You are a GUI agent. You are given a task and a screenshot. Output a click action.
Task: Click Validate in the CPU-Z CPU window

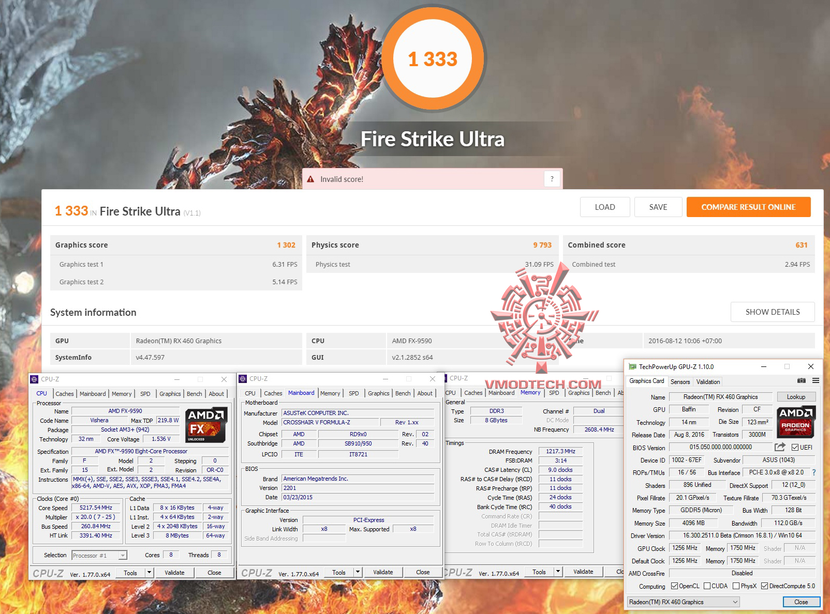pos(174,573)
